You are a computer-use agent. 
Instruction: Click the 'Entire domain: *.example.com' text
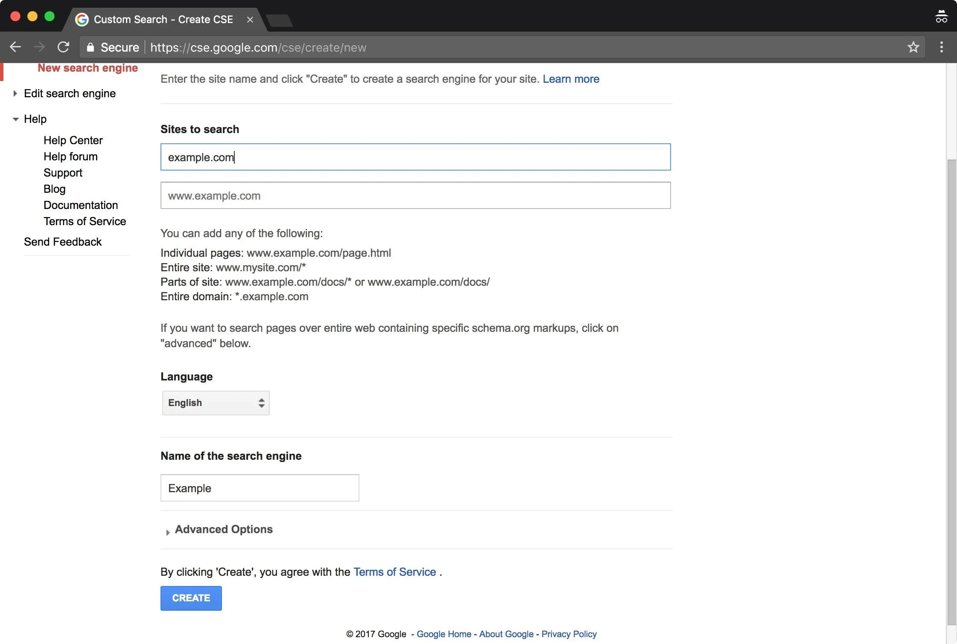tap(234, 296)
